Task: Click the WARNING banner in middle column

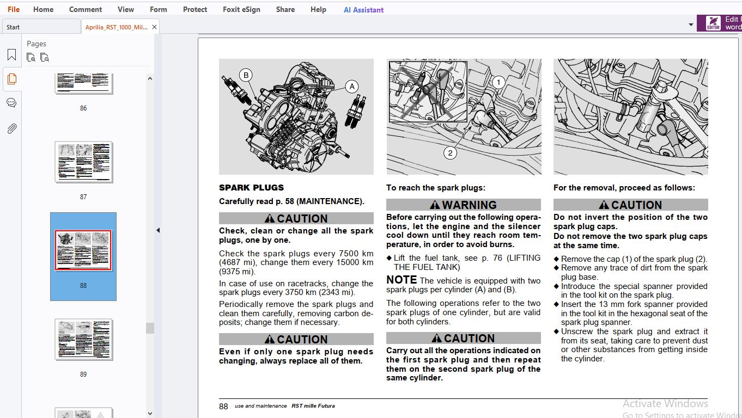Action: [x=464, y=205]
